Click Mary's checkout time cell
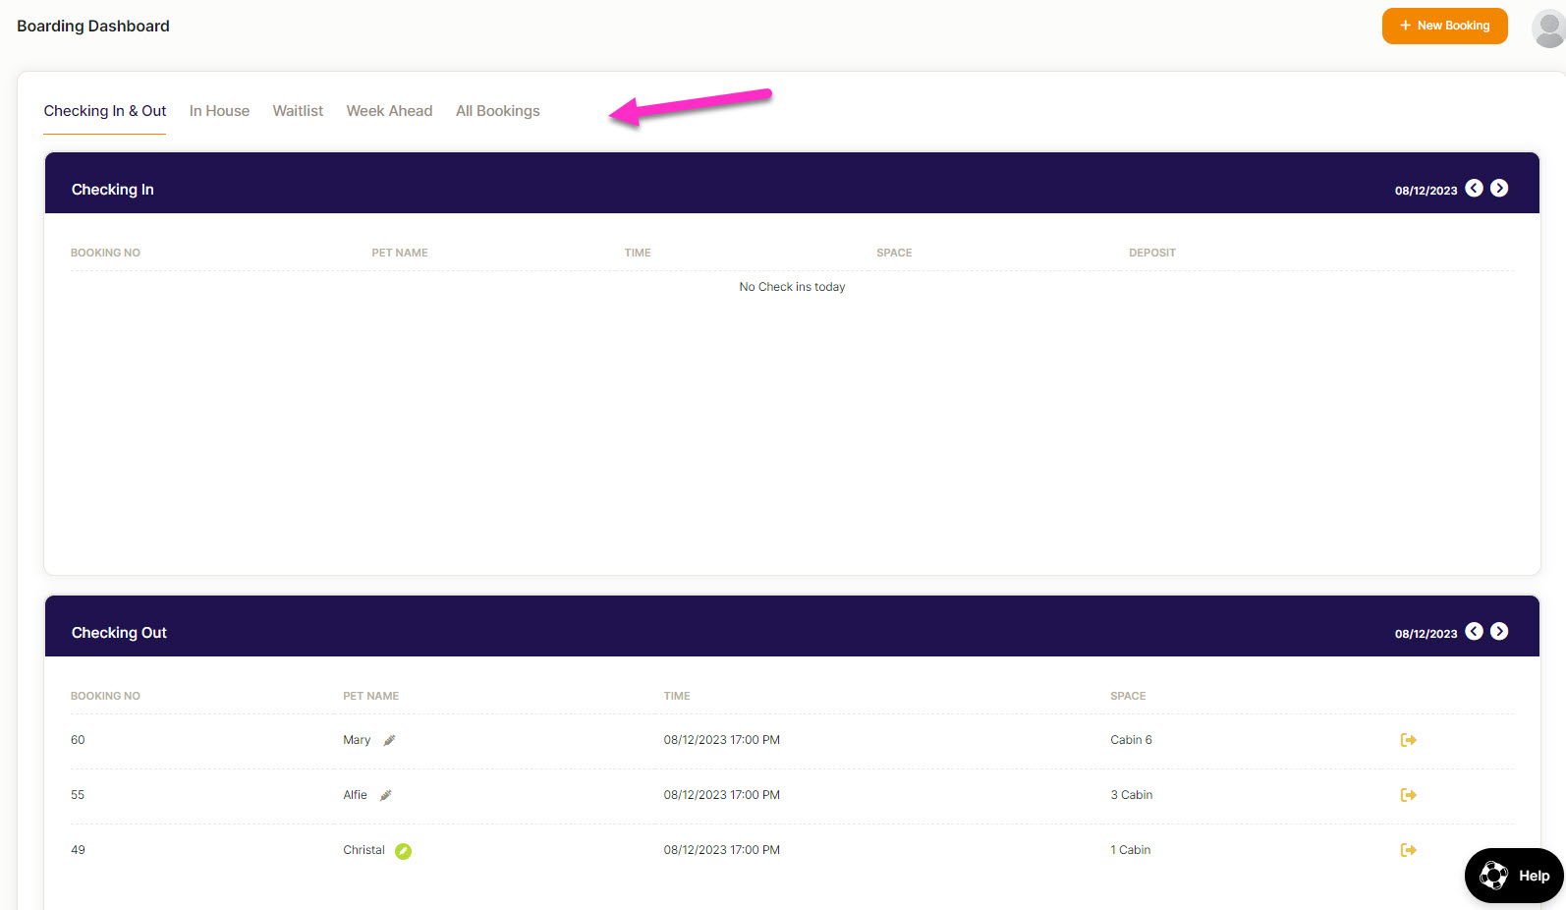Screen dimensions: 1566x910 (x=721, y=740)
